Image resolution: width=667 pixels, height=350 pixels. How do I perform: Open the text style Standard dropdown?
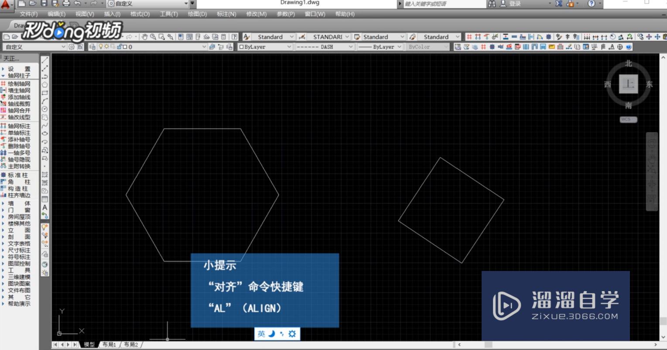pos(291,37)
